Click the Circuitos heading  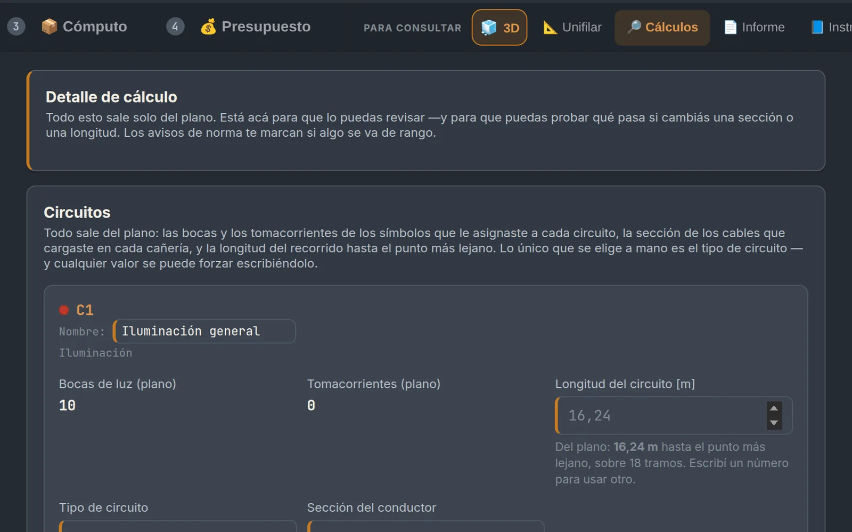[77, 212]
